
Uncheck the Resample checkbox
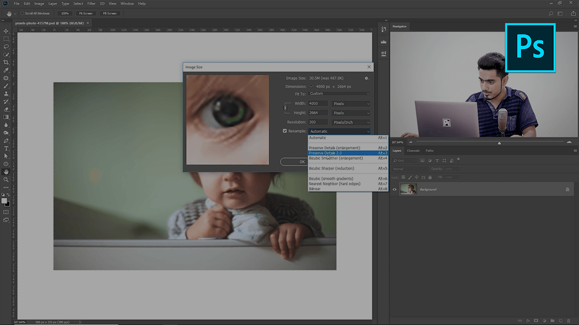click(x=285, y=131)
